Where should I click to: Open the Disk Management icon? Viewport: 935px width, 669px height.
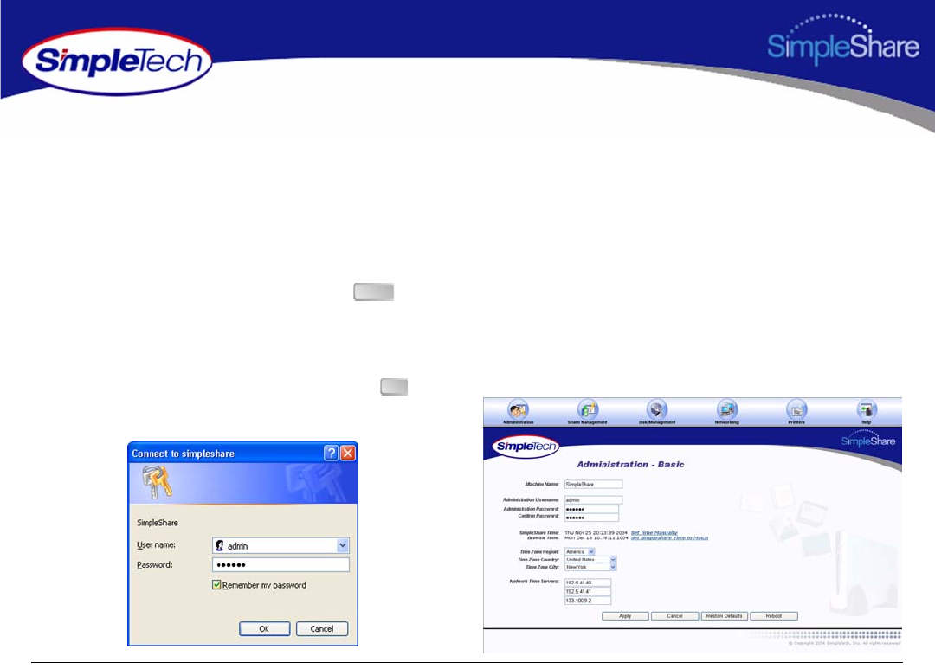pos(656,411)
